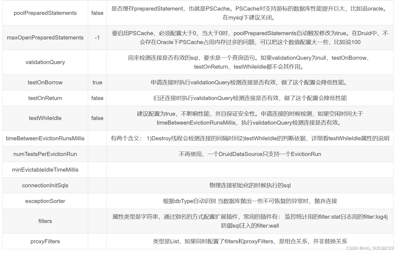The width and height of the screenshot is (398, 253).
Task: Select the testOnReturn property name
Action: 45,98
